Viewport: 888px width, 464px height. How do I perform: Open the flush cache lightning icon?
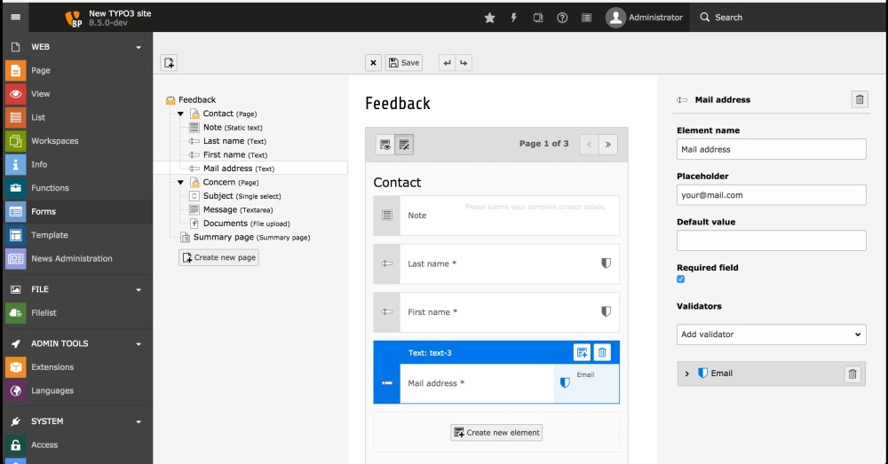(513, 18)
